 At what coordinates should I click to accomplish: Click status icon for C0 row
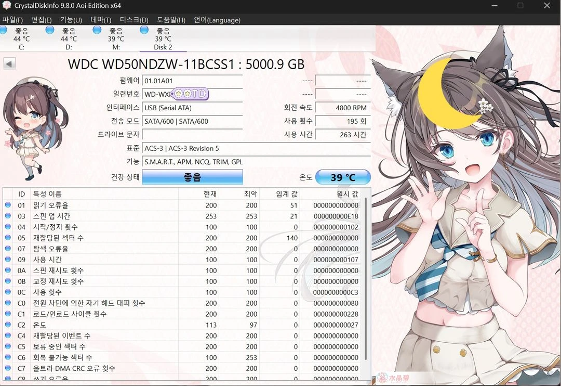[x=8, y=302]
